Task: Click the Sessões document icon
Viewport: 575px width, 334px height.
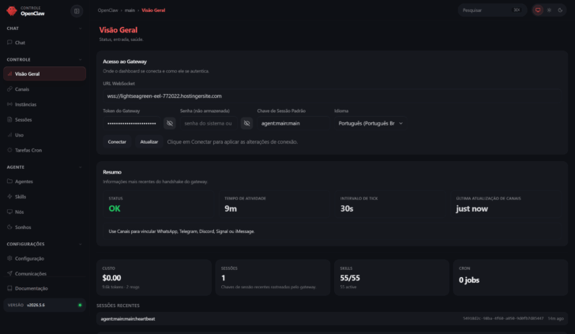Action: click(x=9, y=119)
